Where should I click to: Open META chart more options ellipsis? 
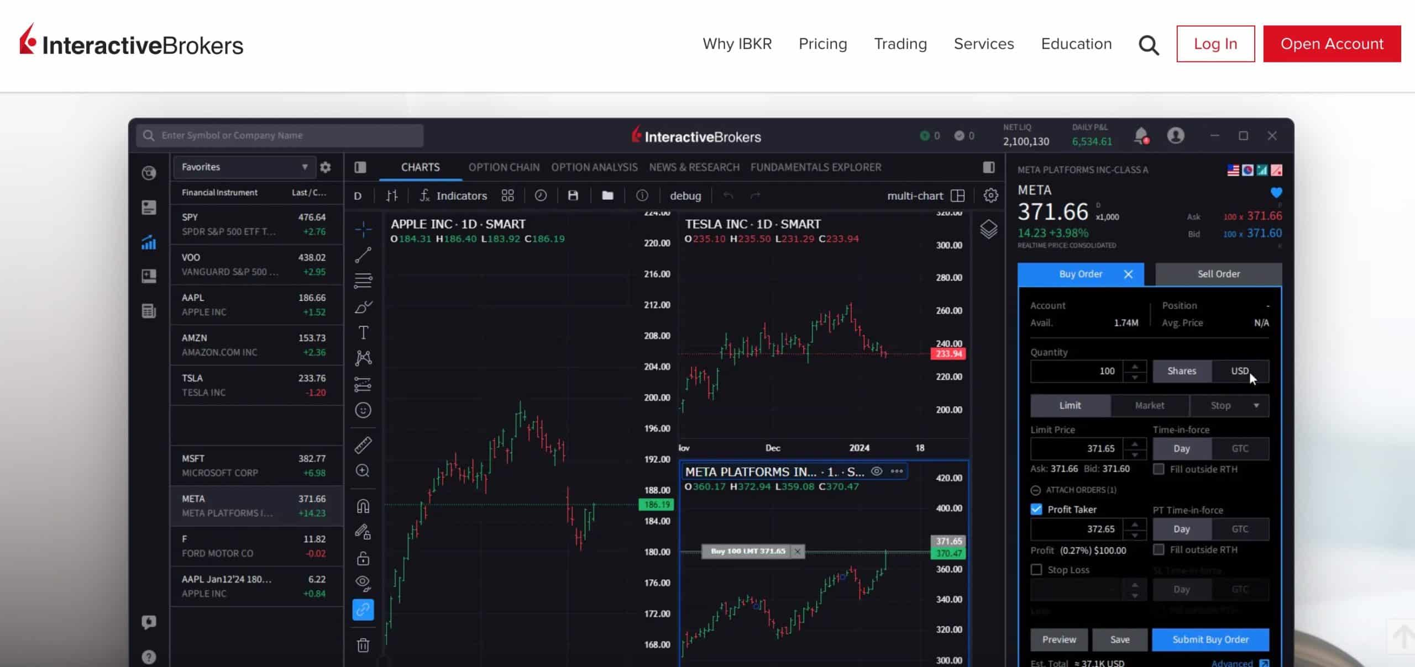(897, 472)
